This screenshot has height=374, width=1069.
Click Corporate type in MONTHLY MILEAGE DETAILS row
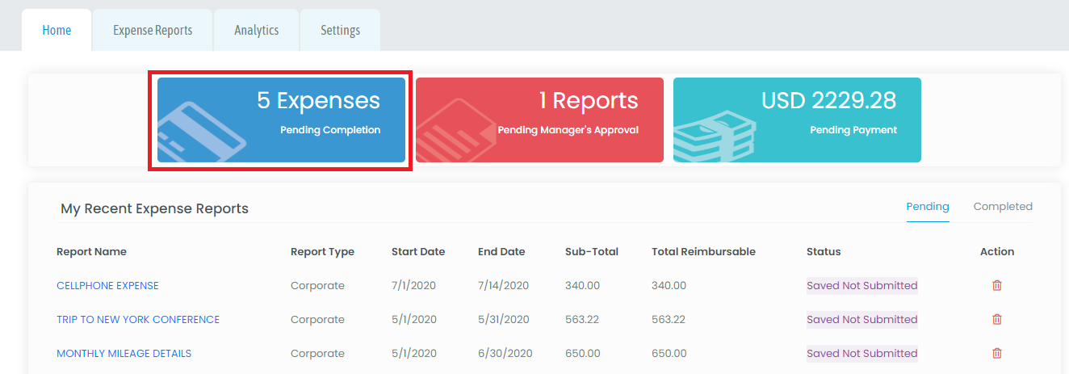317,353
